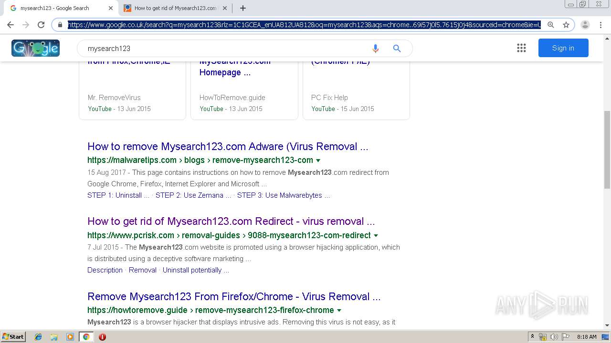The height and width of the screenshot is (343, 611).
Task: Show hidden system tray icons
Action: 532,337
